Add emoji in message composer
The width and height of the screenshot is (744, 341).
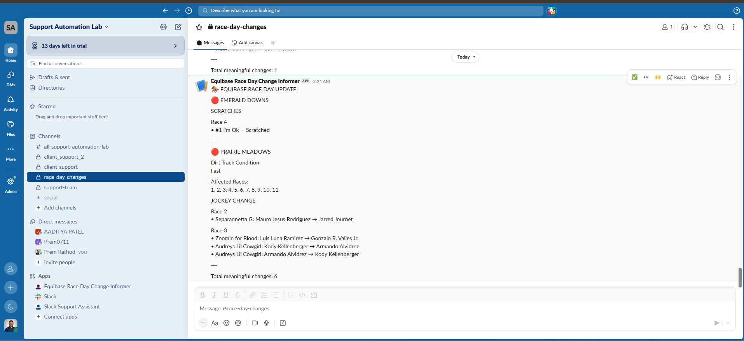click(x=227, y=323)
